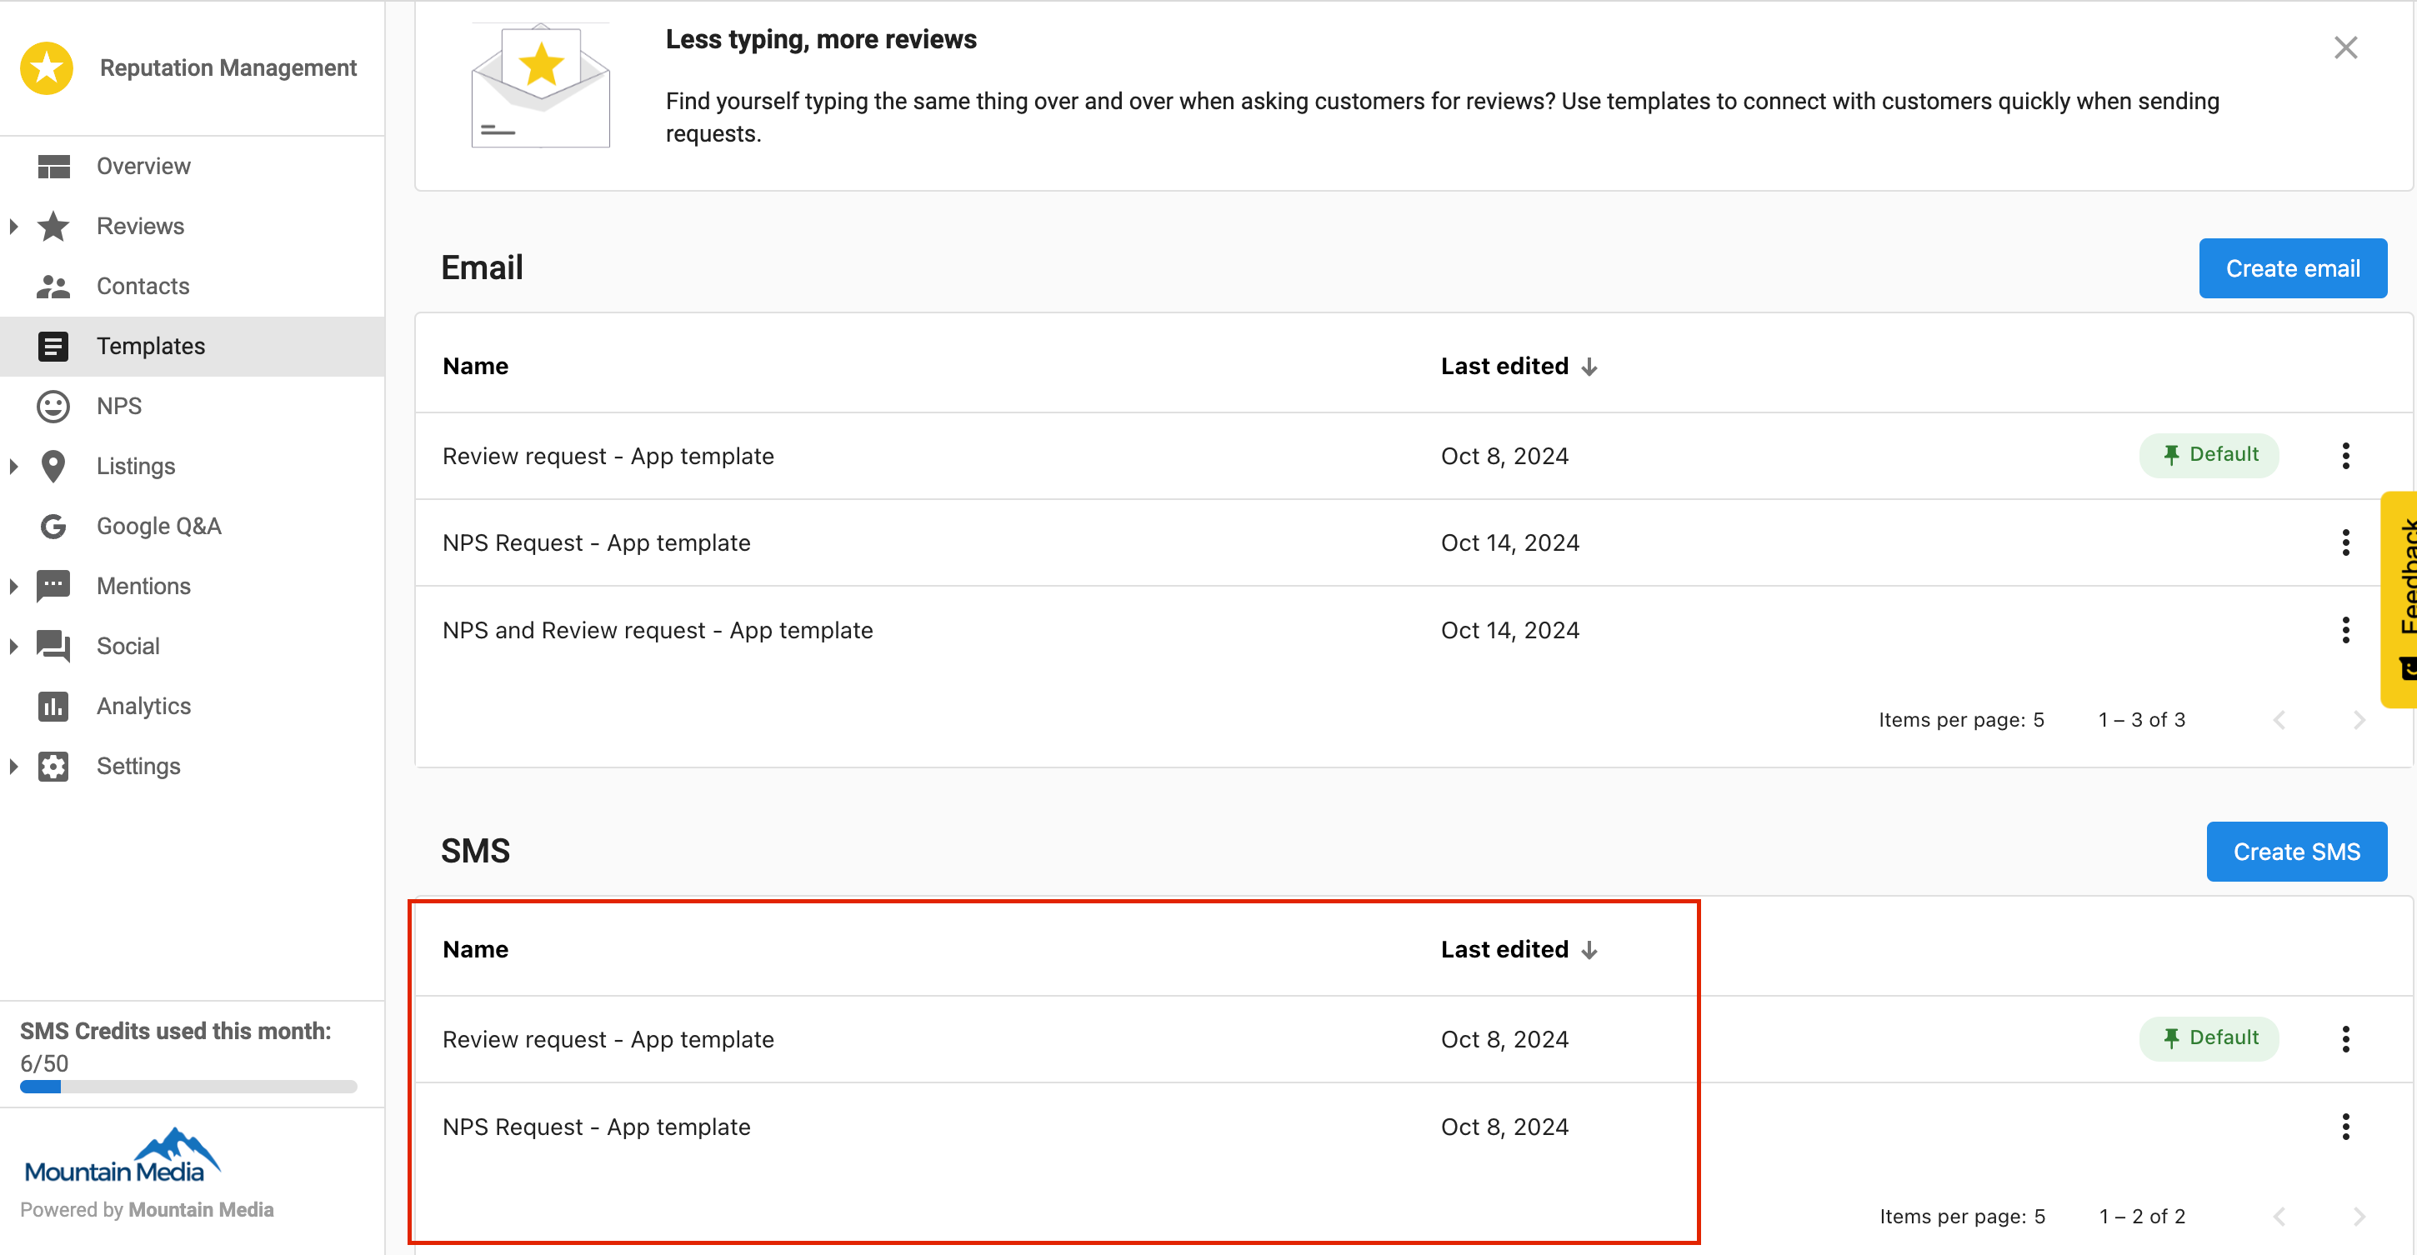Toggle the Default pin on Review request SMS template
2417x1255 pixels.
click(2209, 1038)
